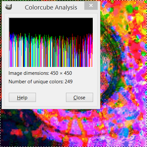Viewport: 147px width, 147px height.
Task: Select the "Image dimensions: 450 × 450" text
Action: [x=40, y=73]
